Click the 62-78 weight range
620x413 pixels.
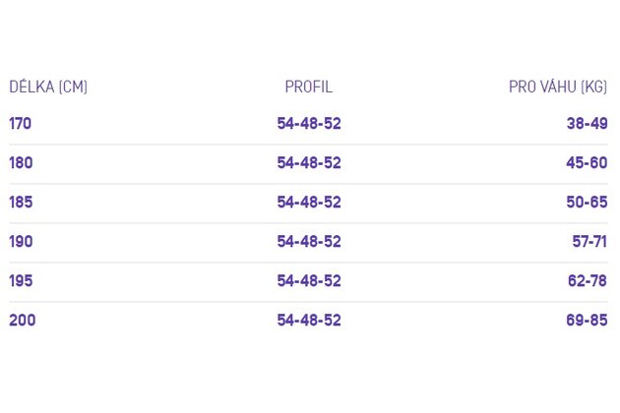click(588, 281)
